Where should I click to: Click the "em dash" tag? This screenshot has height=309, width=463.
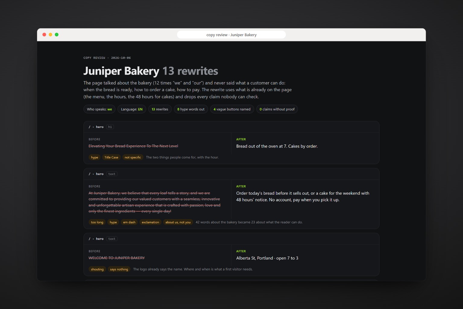pyautogui.click(x=129, y=222)
